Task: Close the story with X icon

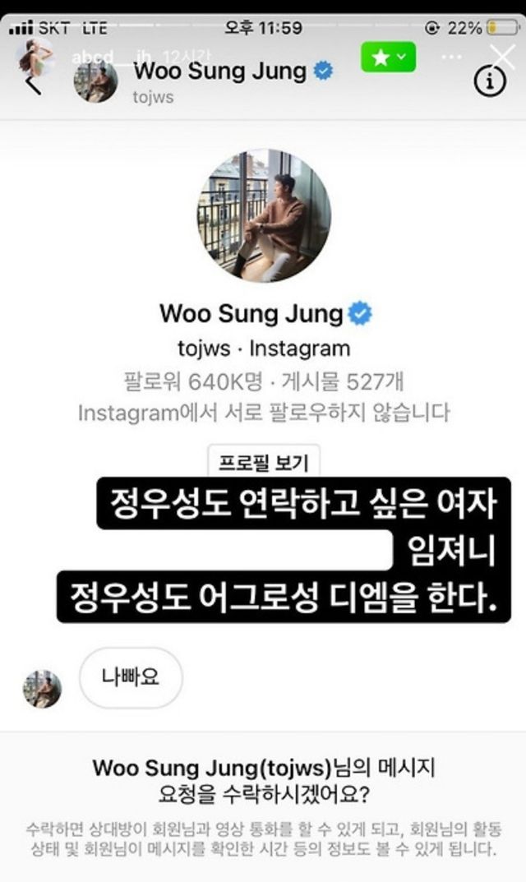Action: [x=502, y=57]
